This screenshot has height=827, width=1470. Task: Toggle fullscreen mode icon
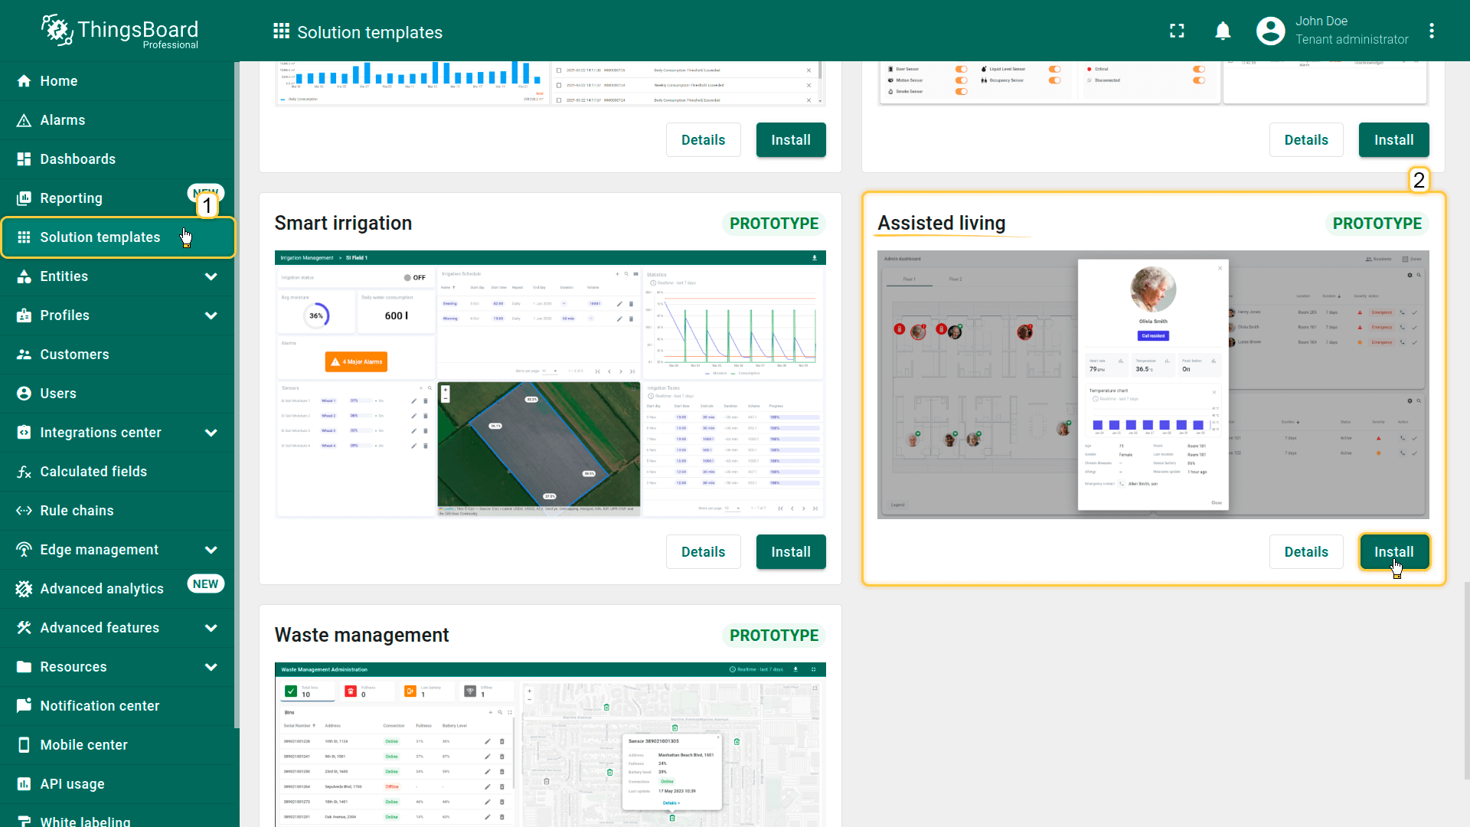click(x=1177, y=31)
